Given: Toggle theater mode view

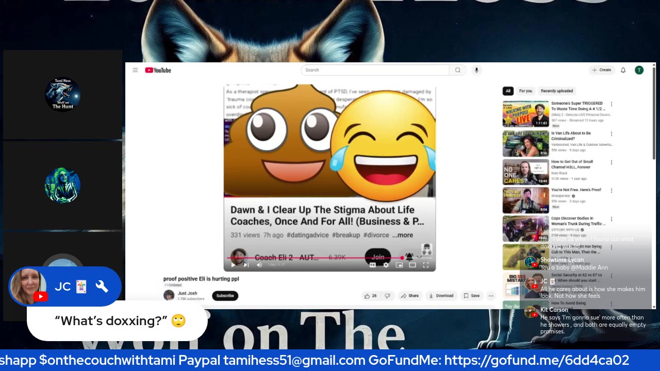Looking at the screenshot, I should (x=412, y=265).
